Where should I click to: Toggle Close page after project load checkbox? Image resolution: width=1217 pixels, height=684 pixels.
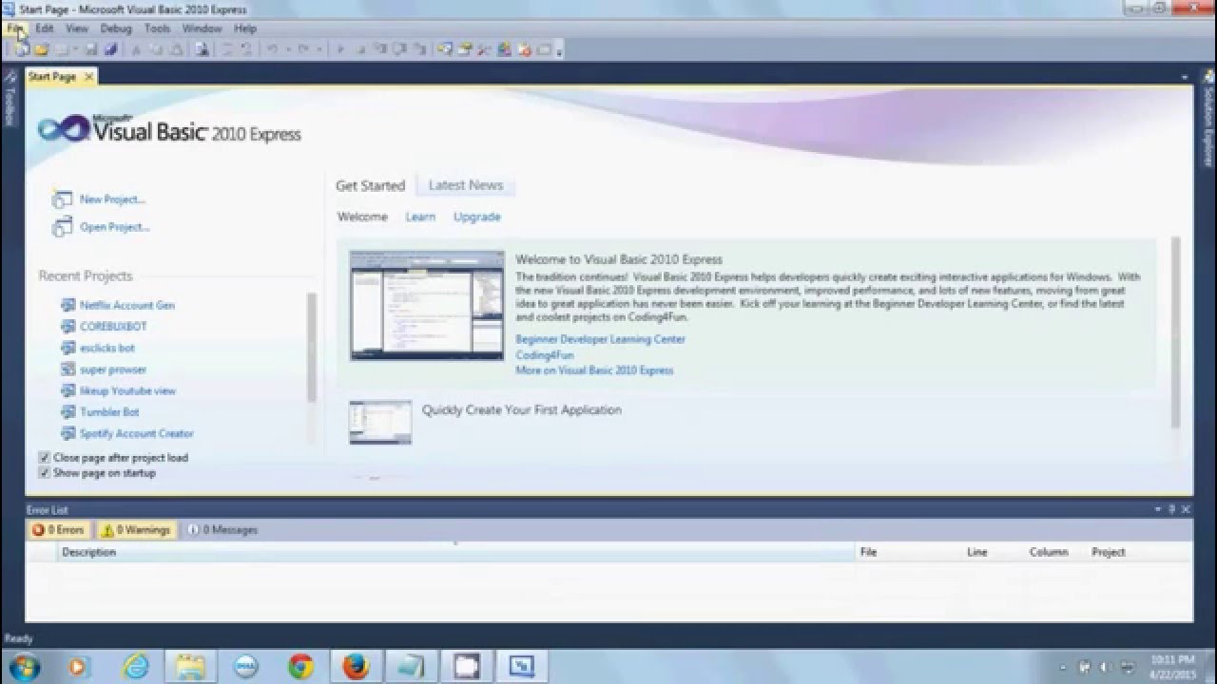point(44,457)
